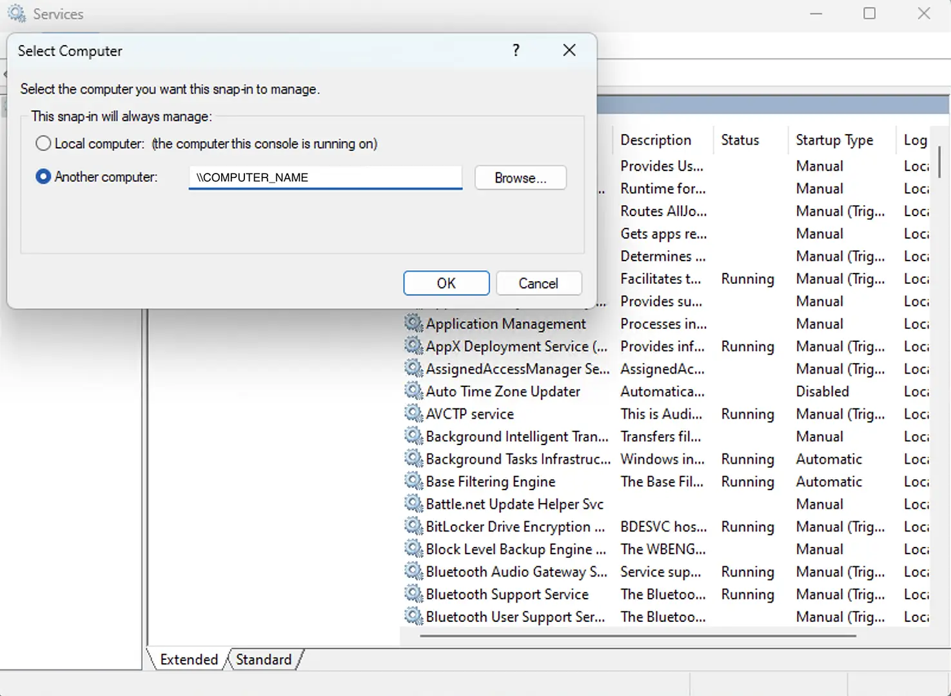Click the 'BDESVC hos...' description cell
Screen dimensions: 951x696
pos(663,527)
